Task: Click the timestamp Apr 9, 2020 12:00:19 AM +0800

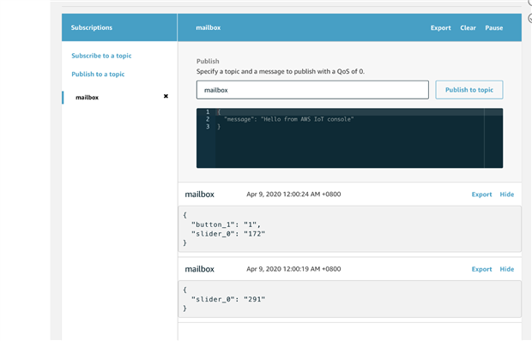Action: (x=293, y=269)
